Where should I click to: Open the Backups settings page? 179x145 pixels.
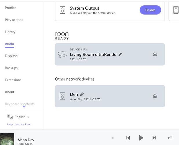click(x=11, y=68)
